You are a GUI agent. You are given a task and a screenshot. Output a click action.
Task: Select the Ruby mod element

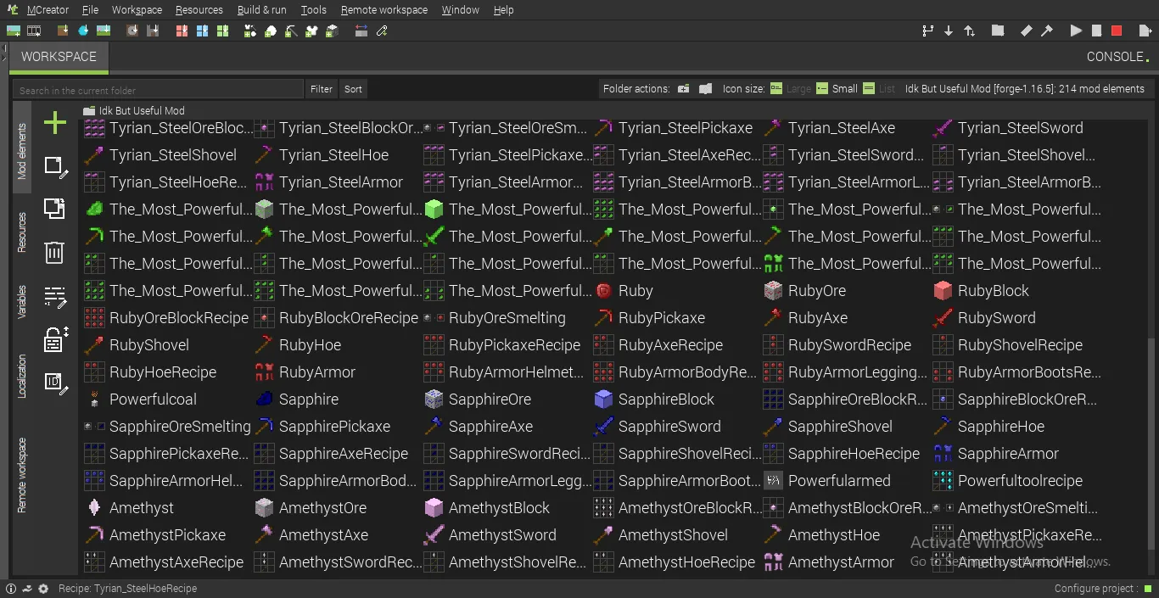tap(624, 291)
